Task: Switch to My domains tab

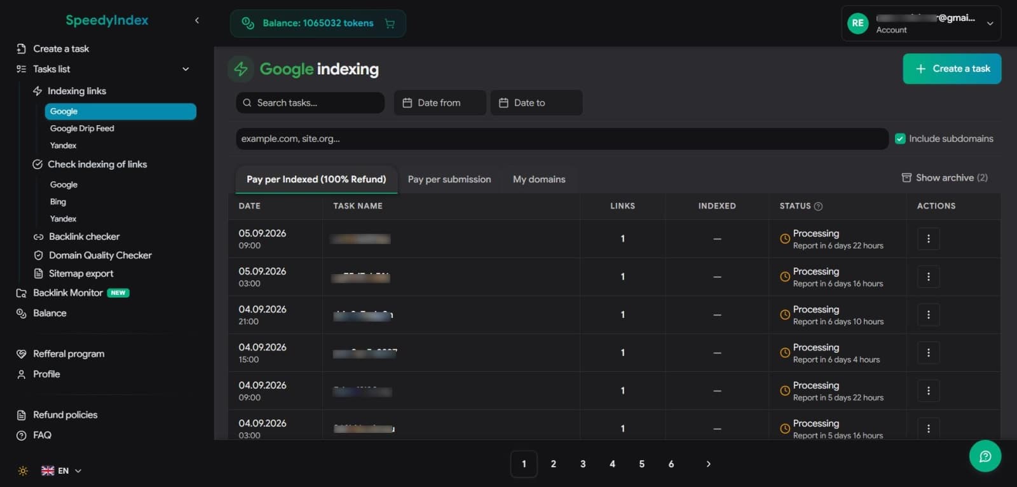Action: pos(539,179)
